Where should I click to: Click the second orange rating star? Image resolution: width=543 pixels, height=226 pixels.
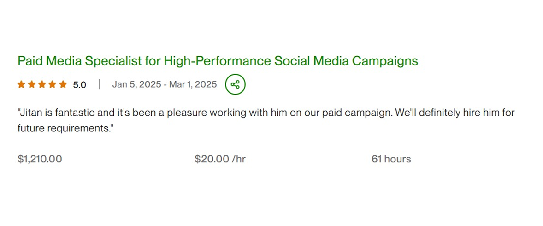pos(32,84)
